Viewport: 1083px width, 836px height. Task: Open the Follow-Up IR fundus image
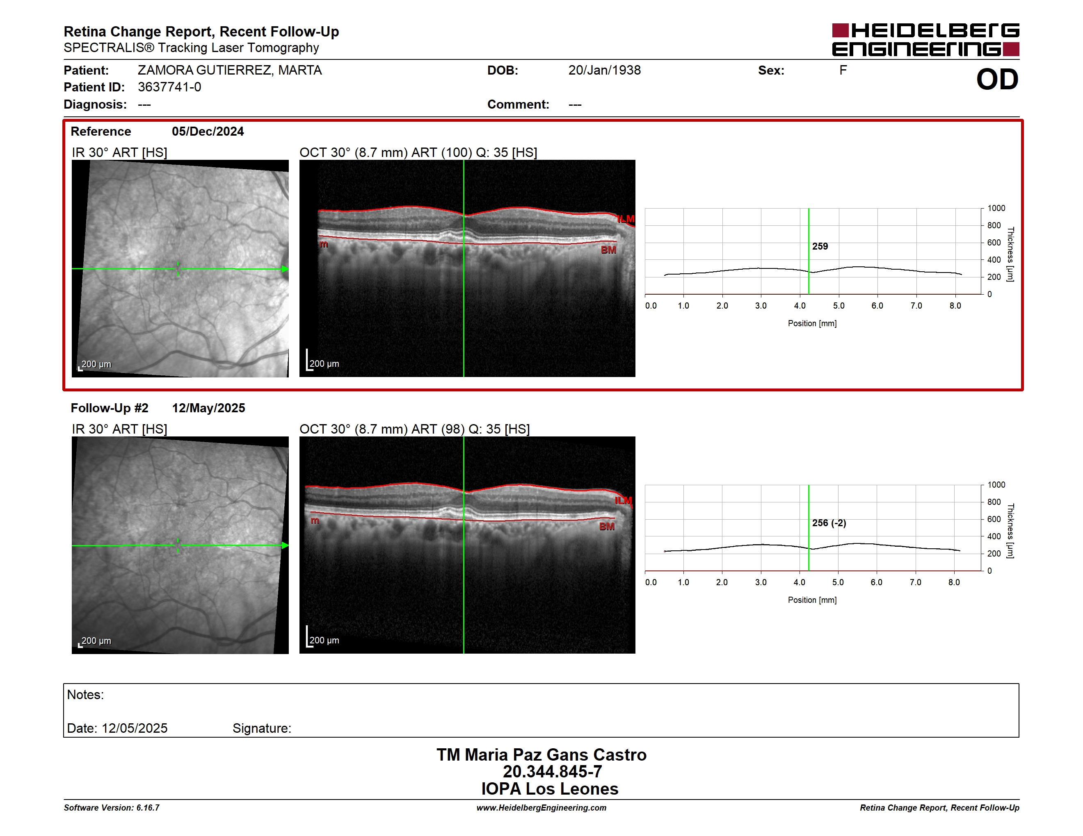pyautogui.click(x=180, y=545)
